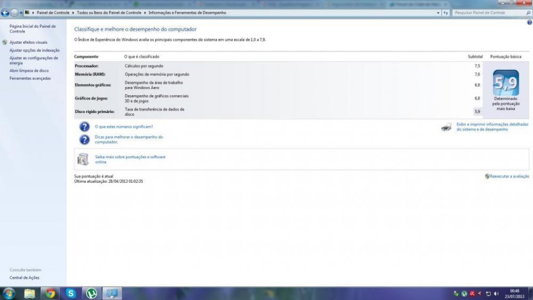This screenshot has height=300, width=533.
Task: Click the help question mark icon top right
Action: tap(529, 22)
